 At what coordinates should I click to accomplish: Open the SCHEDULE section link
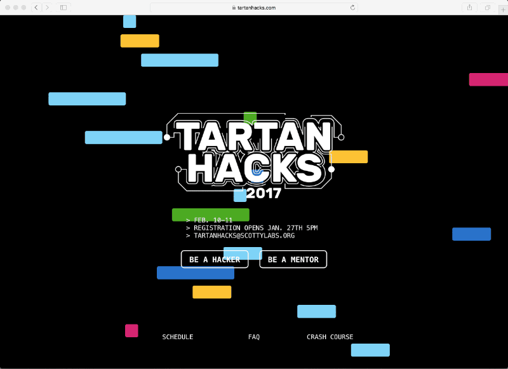tap(178, 337)
